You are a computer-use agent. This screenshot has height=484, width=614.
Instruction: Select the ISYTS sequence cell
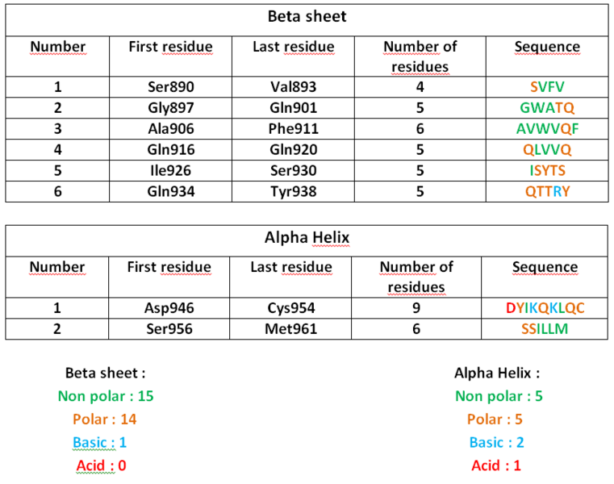[546, 170]
